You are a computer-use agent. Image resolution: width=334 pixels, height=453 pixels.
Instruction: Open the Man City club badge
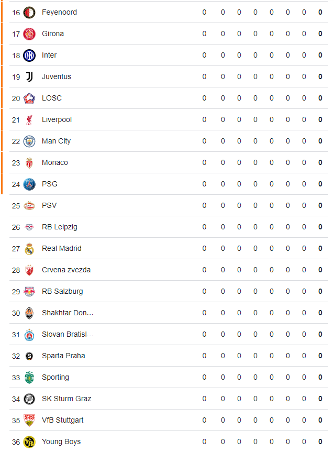(29, 141)
